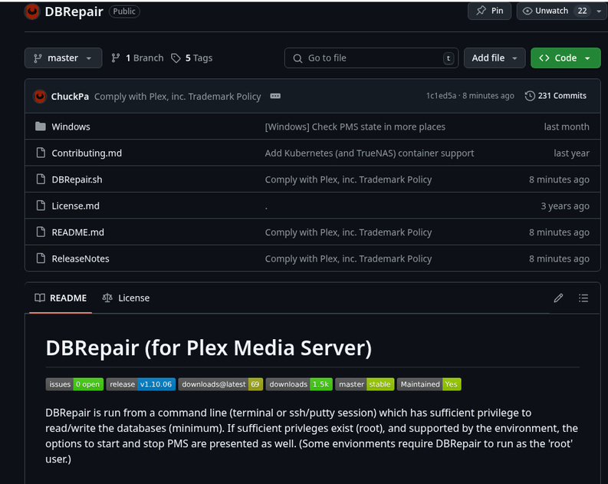Click the search magnifier in Go to file

(297, 58)
